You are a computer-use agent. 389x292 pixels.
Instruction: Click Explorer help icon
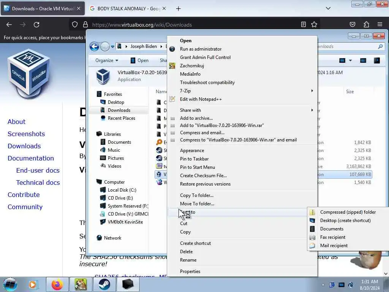point(376,60)
